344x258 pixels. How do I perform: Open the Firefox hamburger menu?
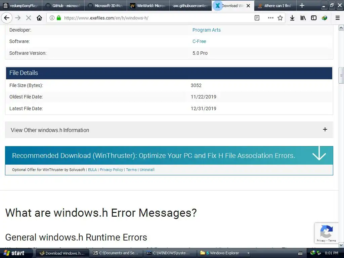point(338,18)
